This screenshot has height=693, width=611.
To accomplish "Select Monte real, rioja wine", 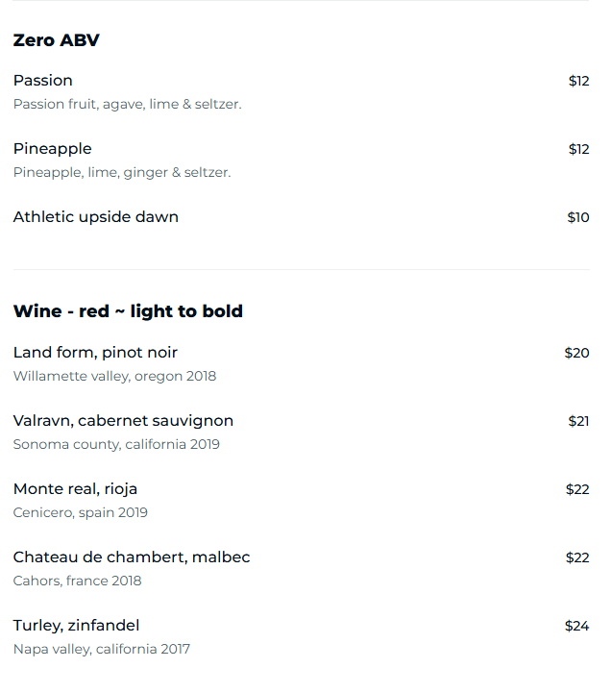I will coord(75,489).
